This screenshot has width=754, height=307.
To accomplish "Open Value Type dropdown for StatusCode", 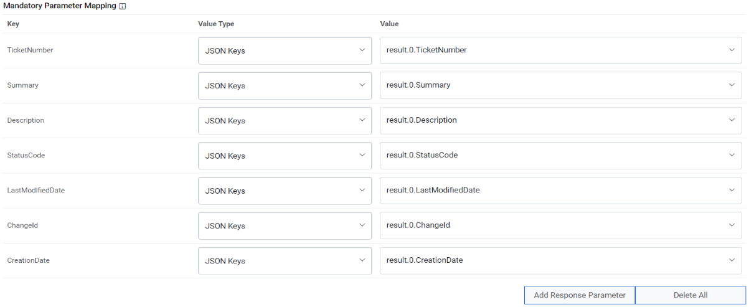I will click(285, 156).
